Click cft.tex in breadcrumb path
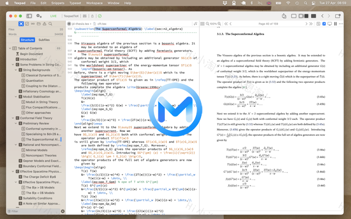The width and height of the screenshot is (351, 219). (102, 23)
